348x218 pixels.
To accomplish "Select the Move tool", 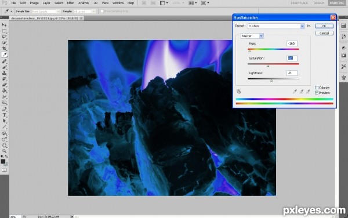I will (x=4, y=25).
